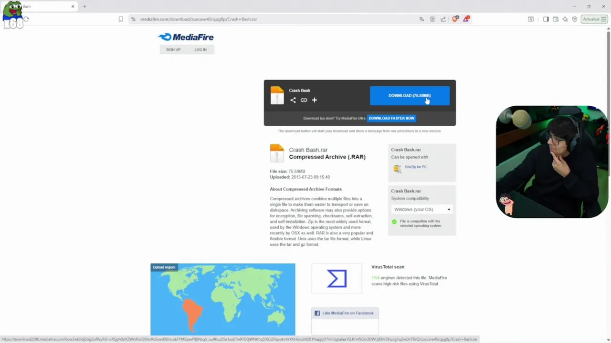611x343 pixels.
Task: Click the VirusTotal scan heading
Action: click(388, 267)
